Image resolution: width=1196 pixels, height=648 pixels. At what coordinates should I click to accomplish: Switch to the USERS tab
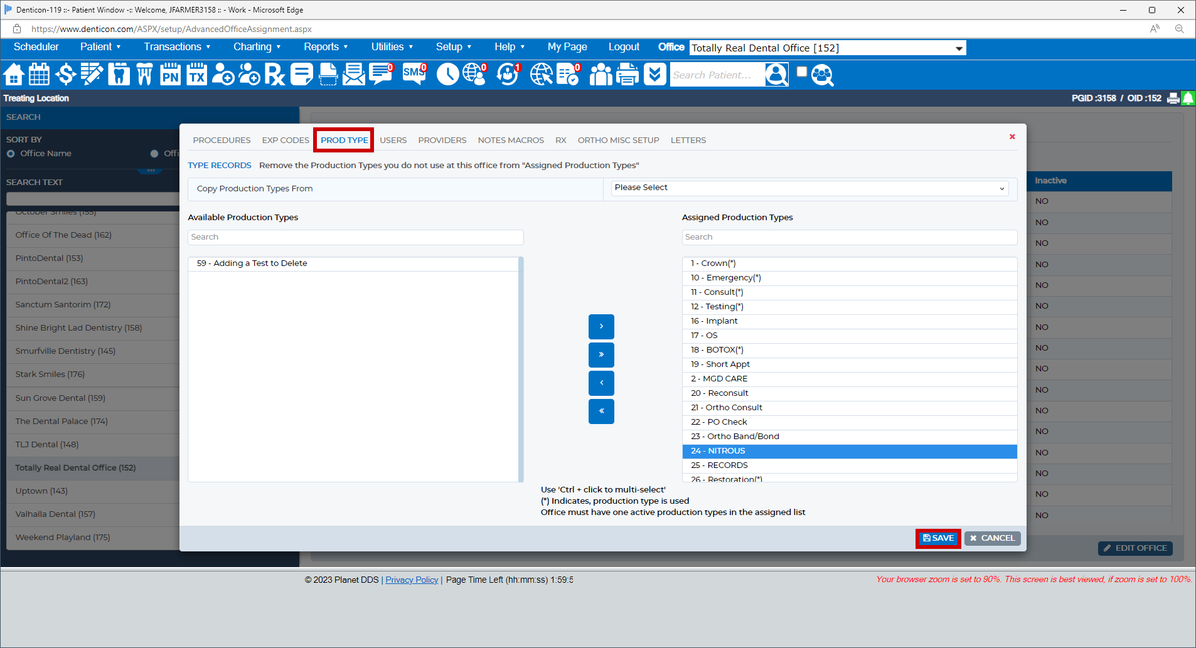pyautogui.click(x=393, y=141)
